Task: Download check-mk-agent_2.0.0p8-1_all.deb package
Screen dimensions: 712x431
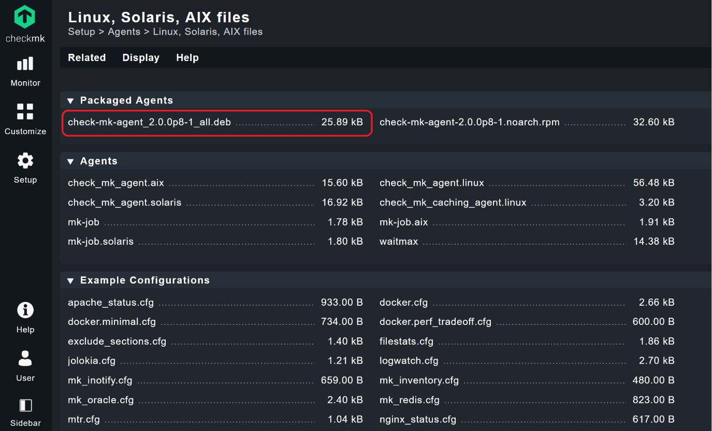Action: pos(149,123)
